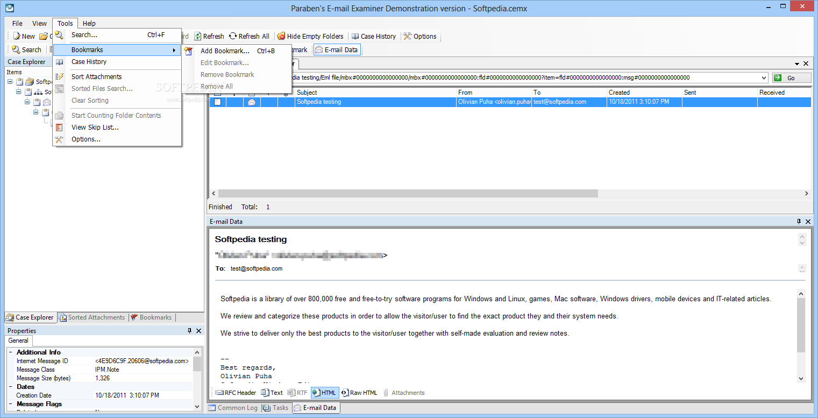Expand the Bookmarks submenu arrow

pos(174,50)
